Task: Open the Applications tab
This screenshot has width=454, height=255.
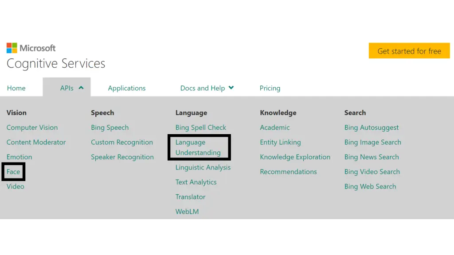Action: tap(127, 88)
